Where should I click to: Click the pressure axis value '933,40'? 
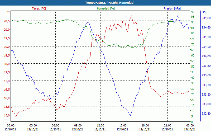click(x=206, y=85)
